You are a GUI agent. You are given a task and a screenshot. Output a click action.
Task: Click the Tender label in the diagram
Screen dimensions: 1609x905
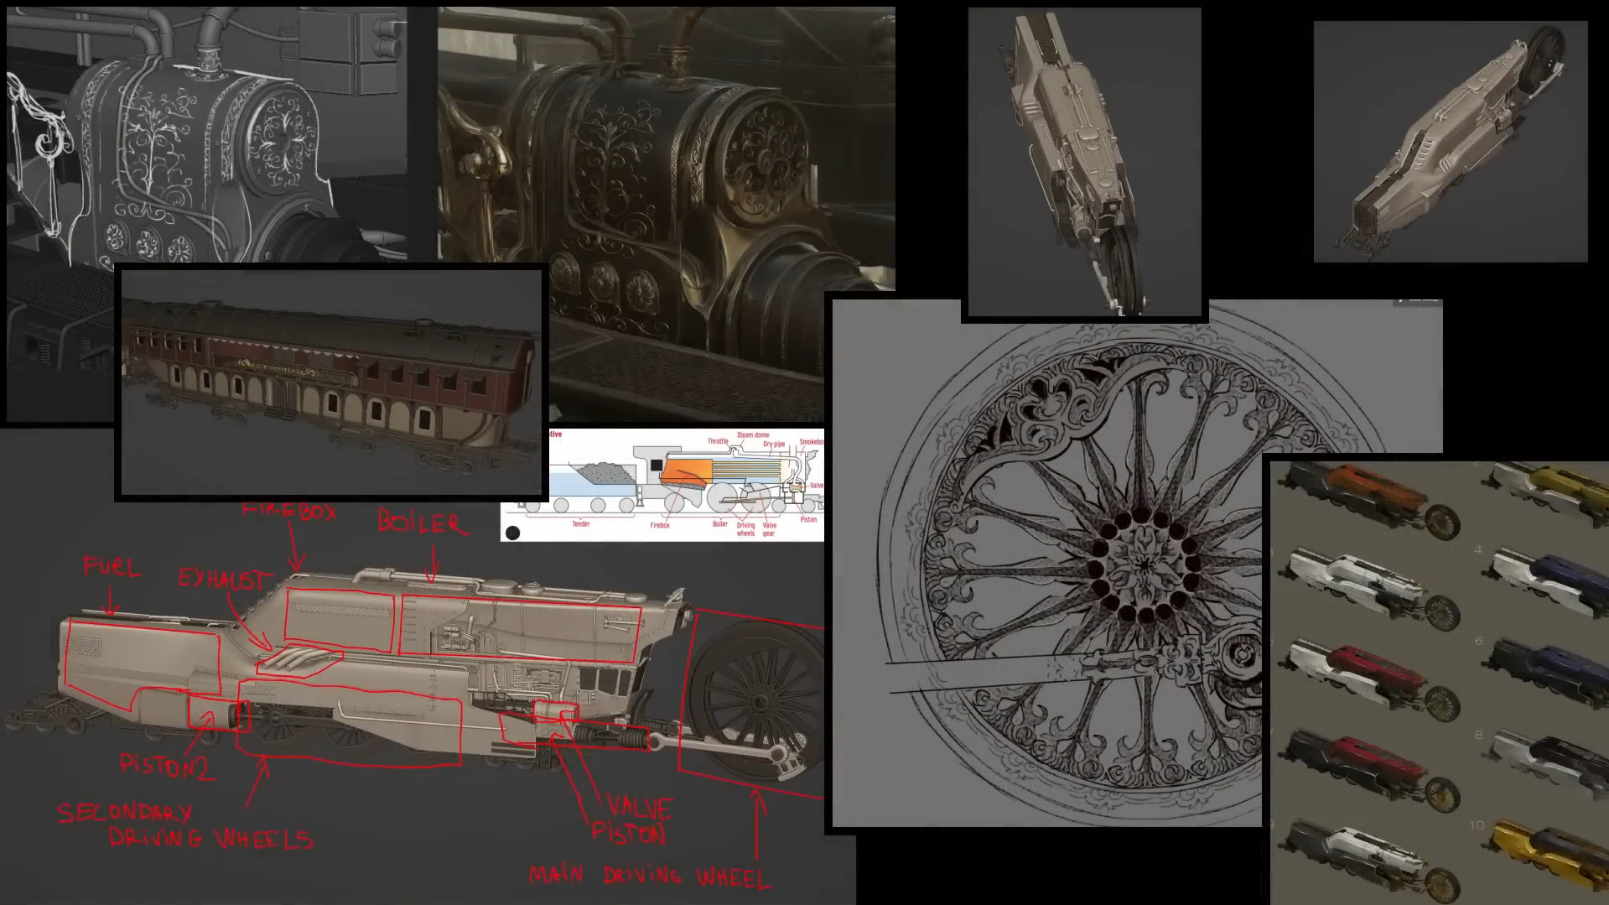tap(581, 524)
